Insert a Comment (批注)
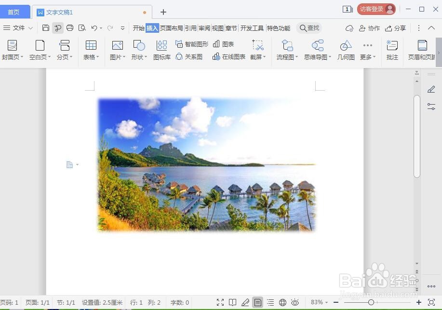The height and width of the screenshot is (310, 442). (x=392, y=50)
